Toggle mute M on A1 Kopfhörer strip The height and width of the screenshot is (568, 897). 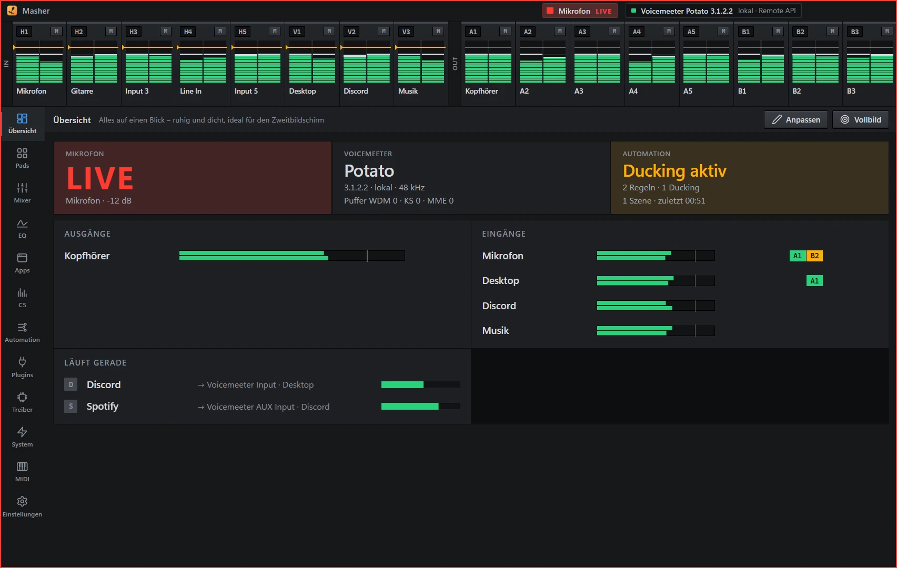[505, 32]
